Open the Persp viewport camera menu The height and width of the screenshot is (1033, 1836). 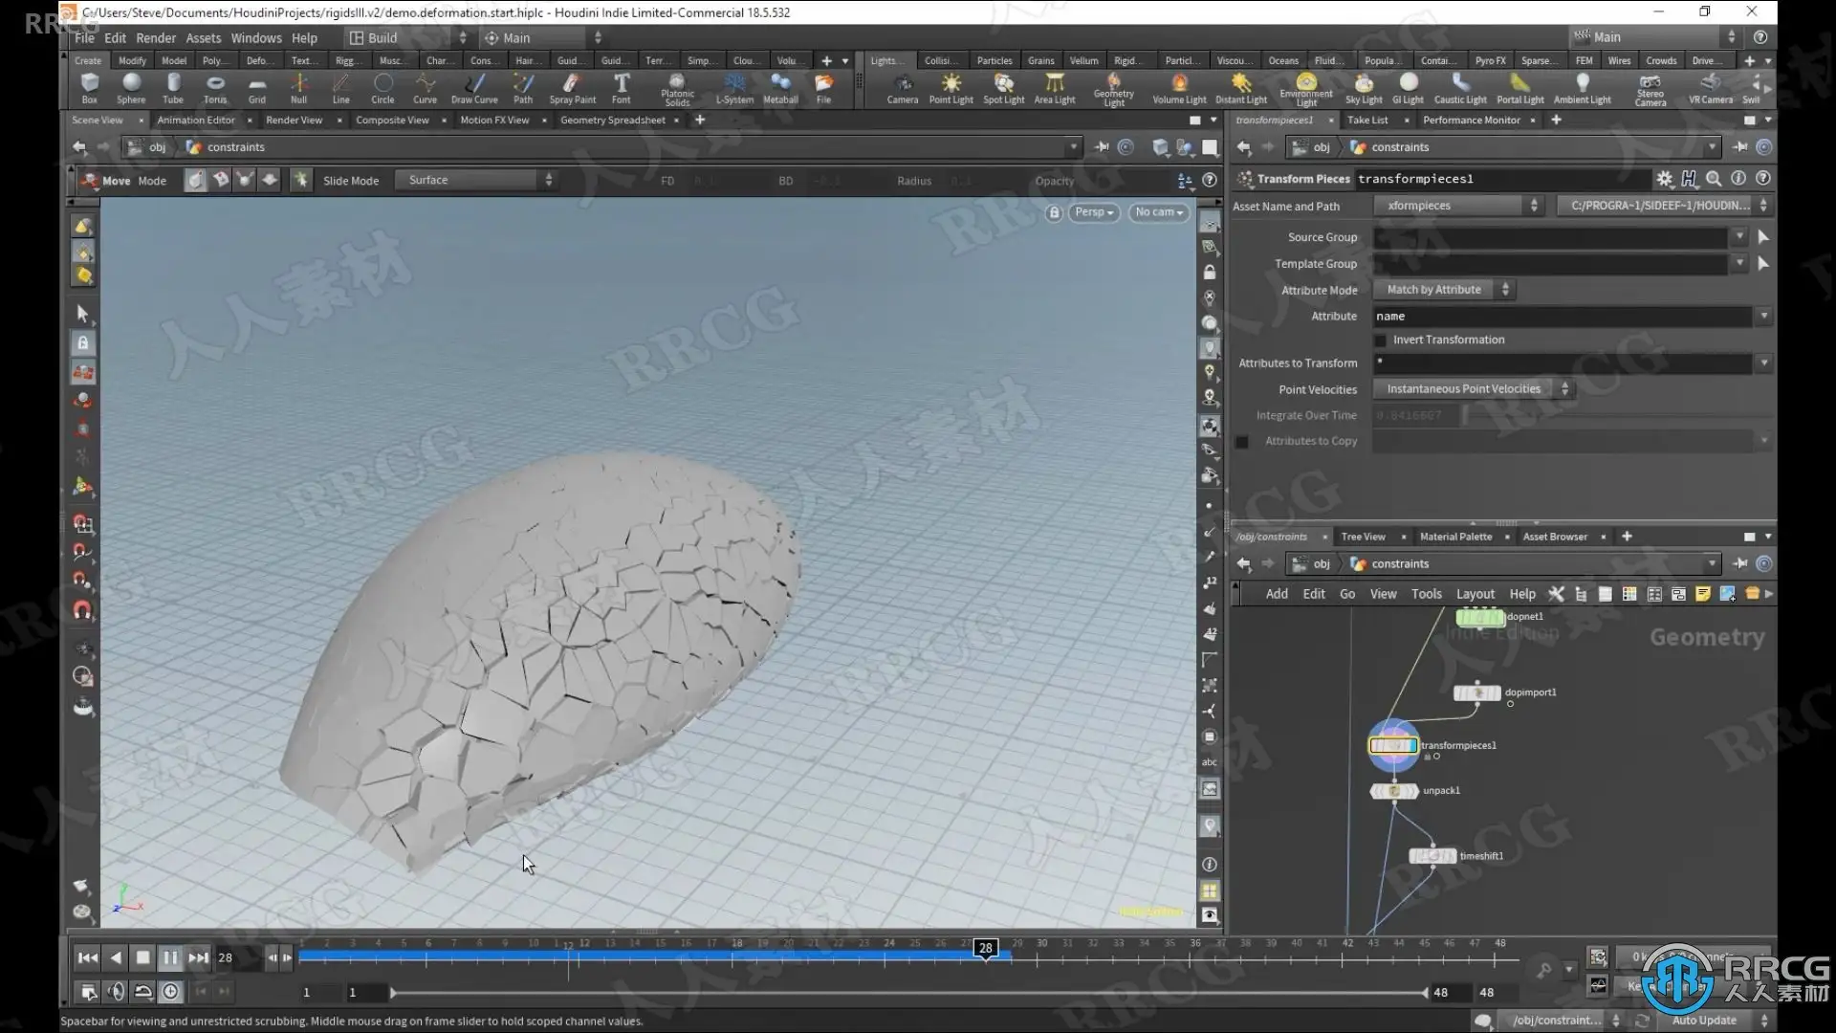[x=1094, y=212]
